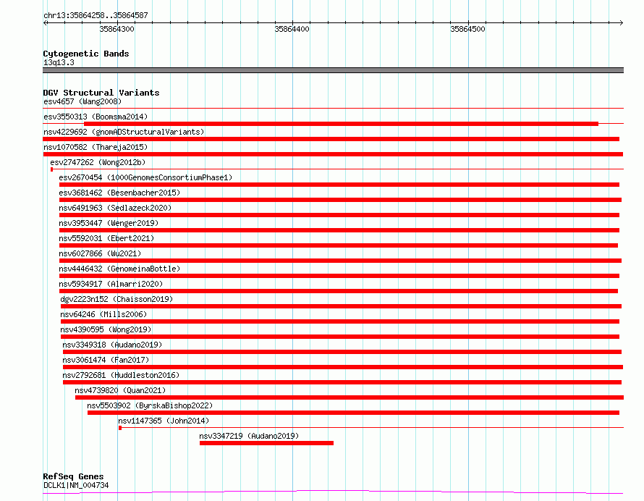
Task: Select the 13q13.3 band label
Action: pos(59,62)
